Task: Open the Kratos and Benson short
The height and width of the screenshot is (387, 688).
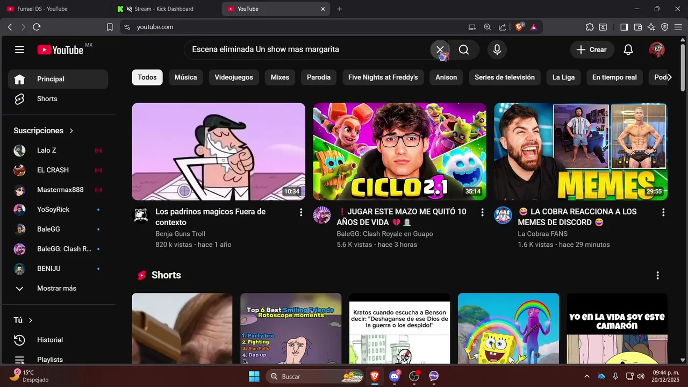Action: click(x=400, y=328)
